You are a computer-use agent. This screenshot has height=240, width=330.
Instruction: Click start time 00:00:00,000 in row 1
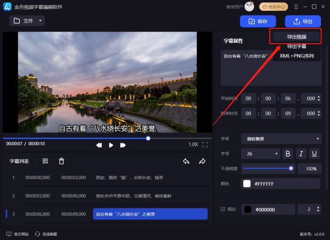(38, 178)
